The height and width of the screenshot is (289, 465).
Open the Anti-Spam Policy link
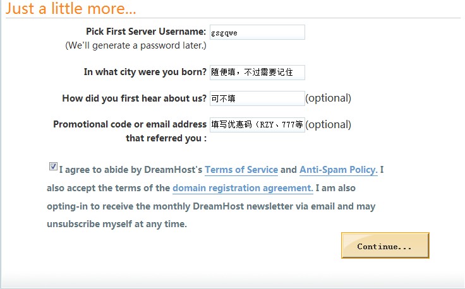pos(339,170)
